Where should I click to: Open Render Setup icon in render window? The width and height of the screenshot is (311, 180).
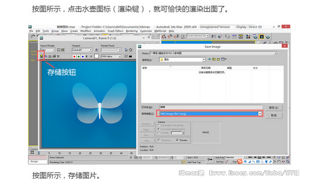pyautogui.click(x=126, y=50)
